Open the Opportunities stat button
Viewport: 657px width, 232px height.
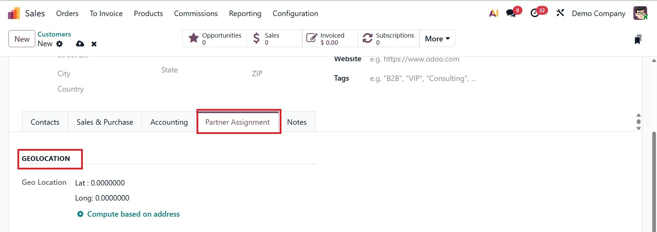215,39
